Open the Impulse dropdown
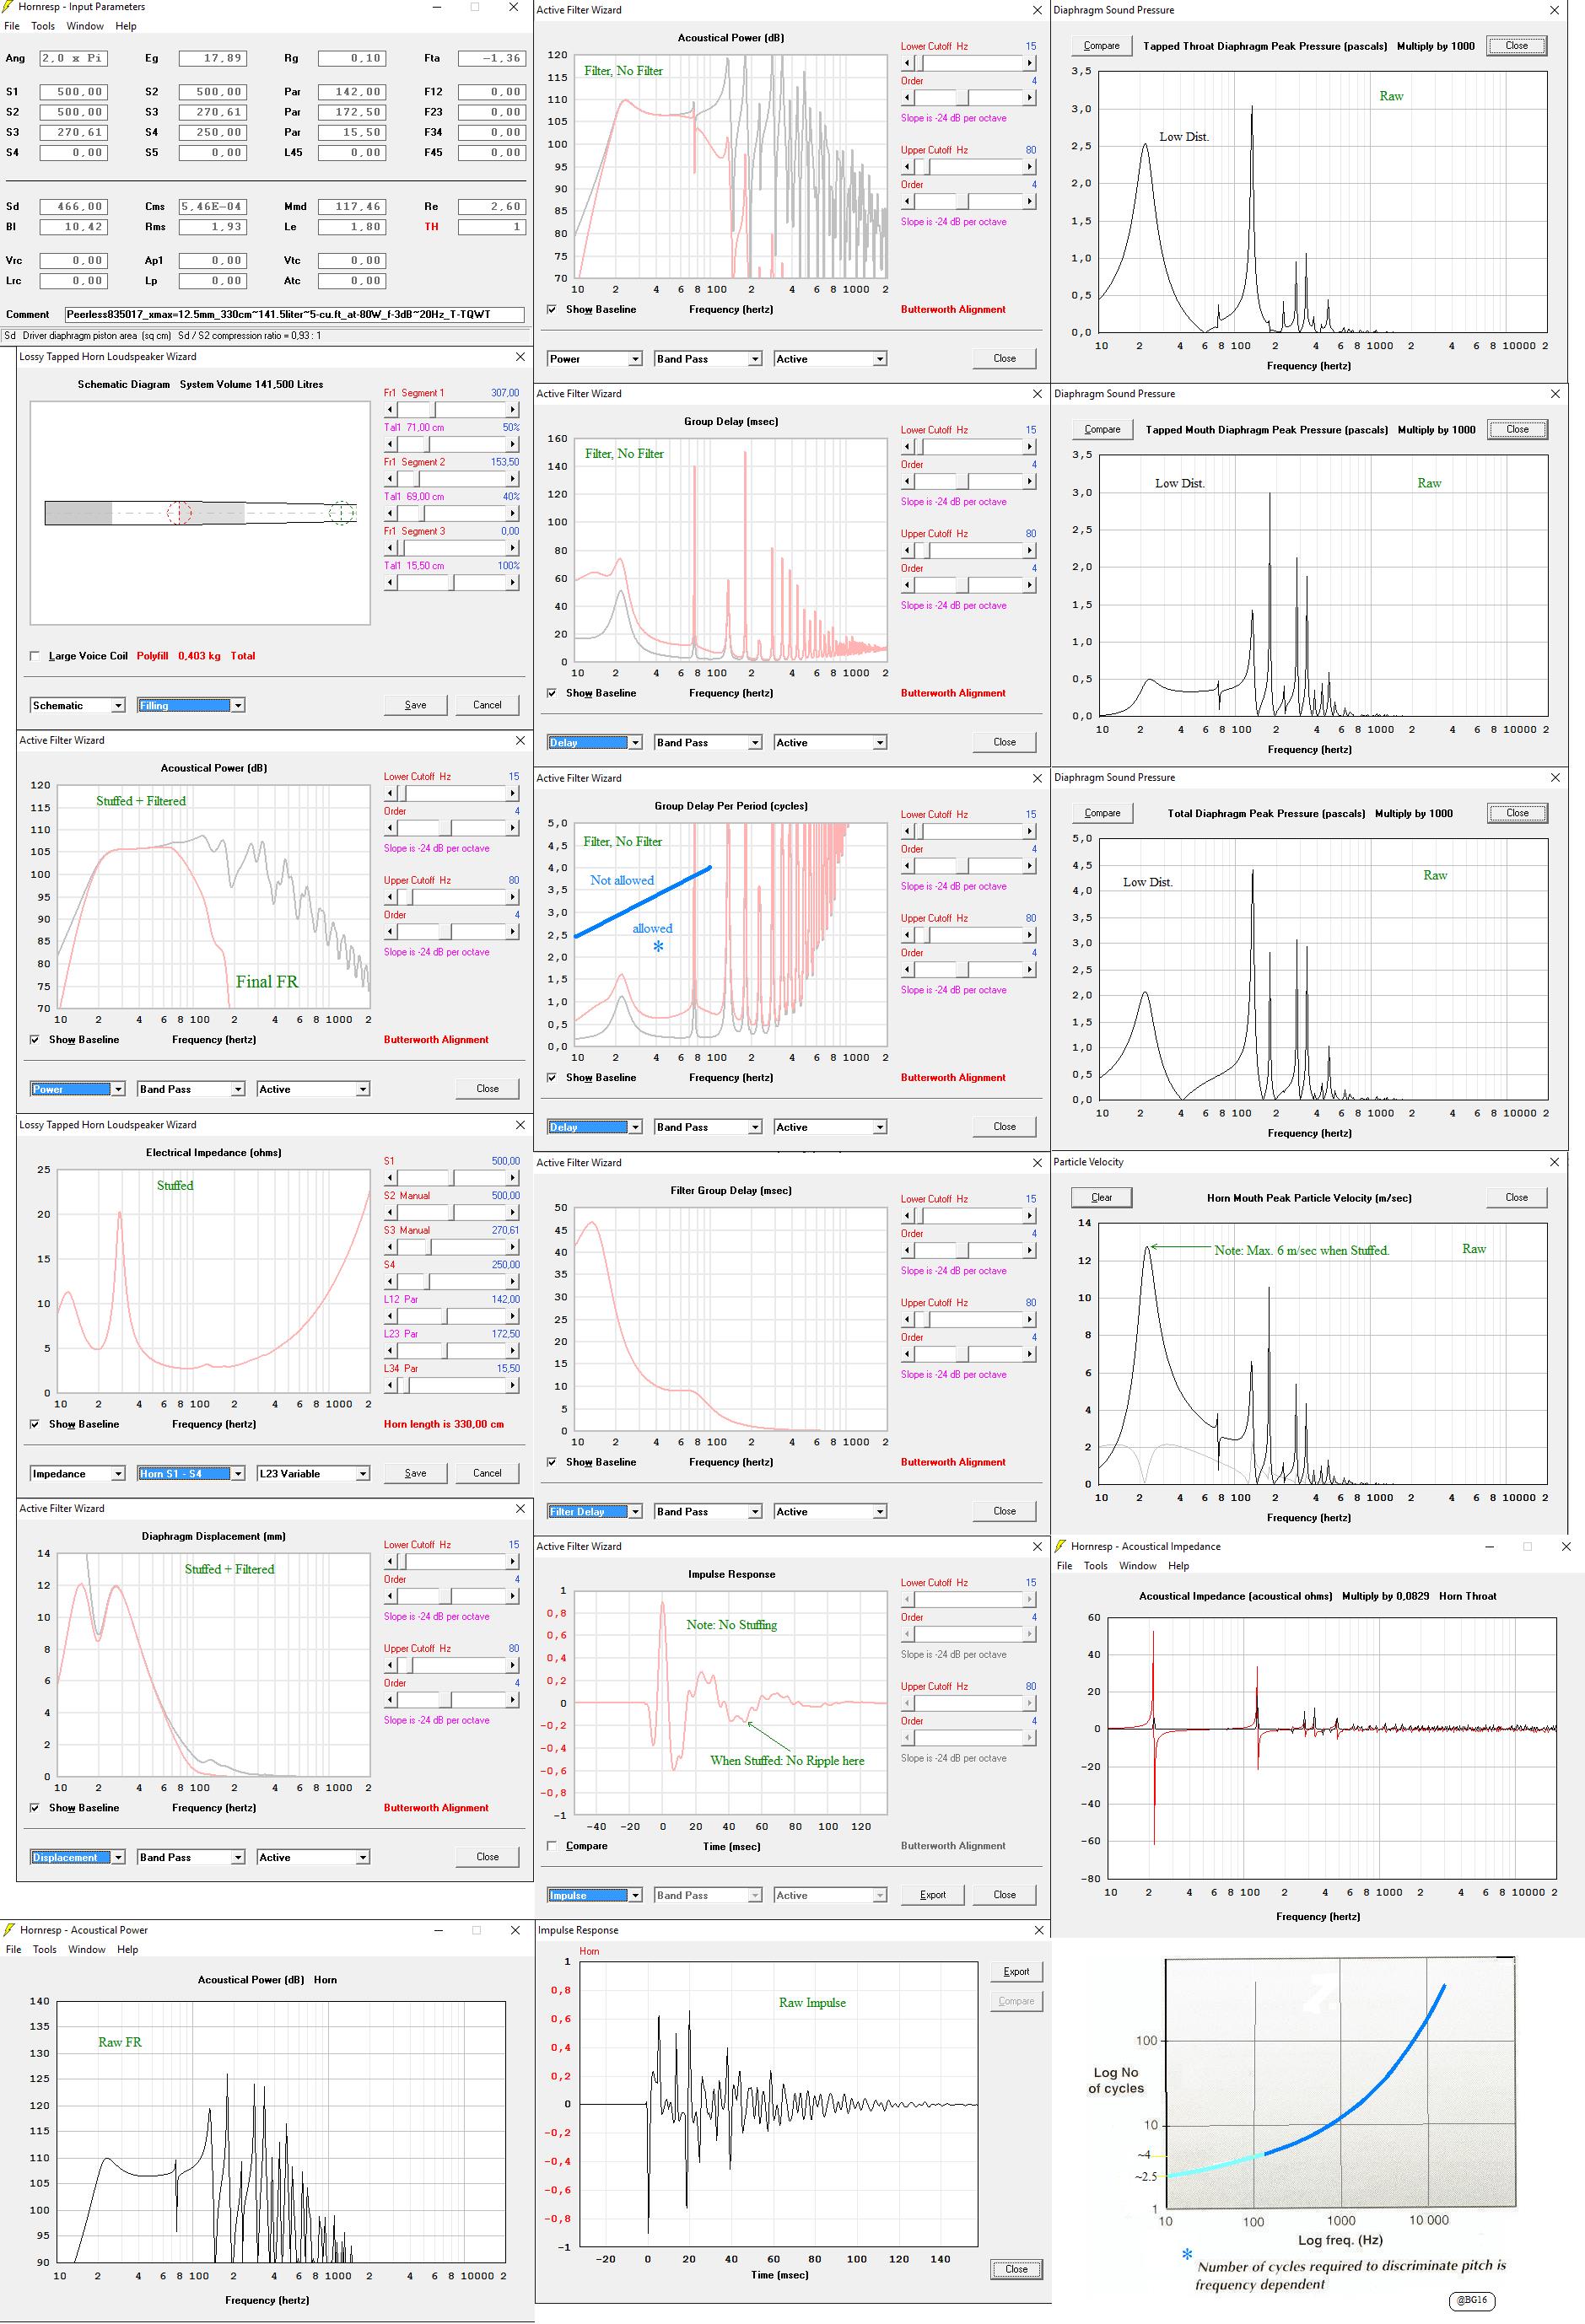 [595, 1895]
